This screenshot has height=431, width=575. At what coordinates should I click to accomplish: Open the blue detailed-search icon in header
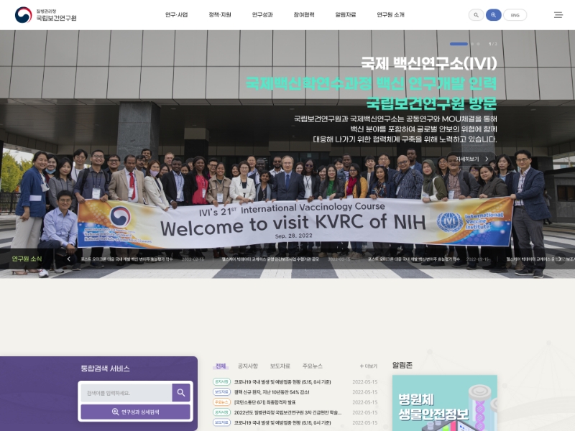pyautogui.click(x=494, y=15)
